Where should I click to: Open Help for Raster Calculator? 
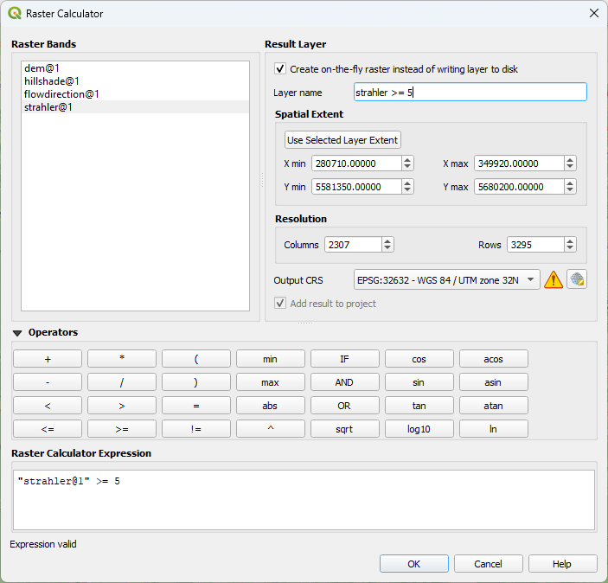pyautogui.click(x=563, y=564)
